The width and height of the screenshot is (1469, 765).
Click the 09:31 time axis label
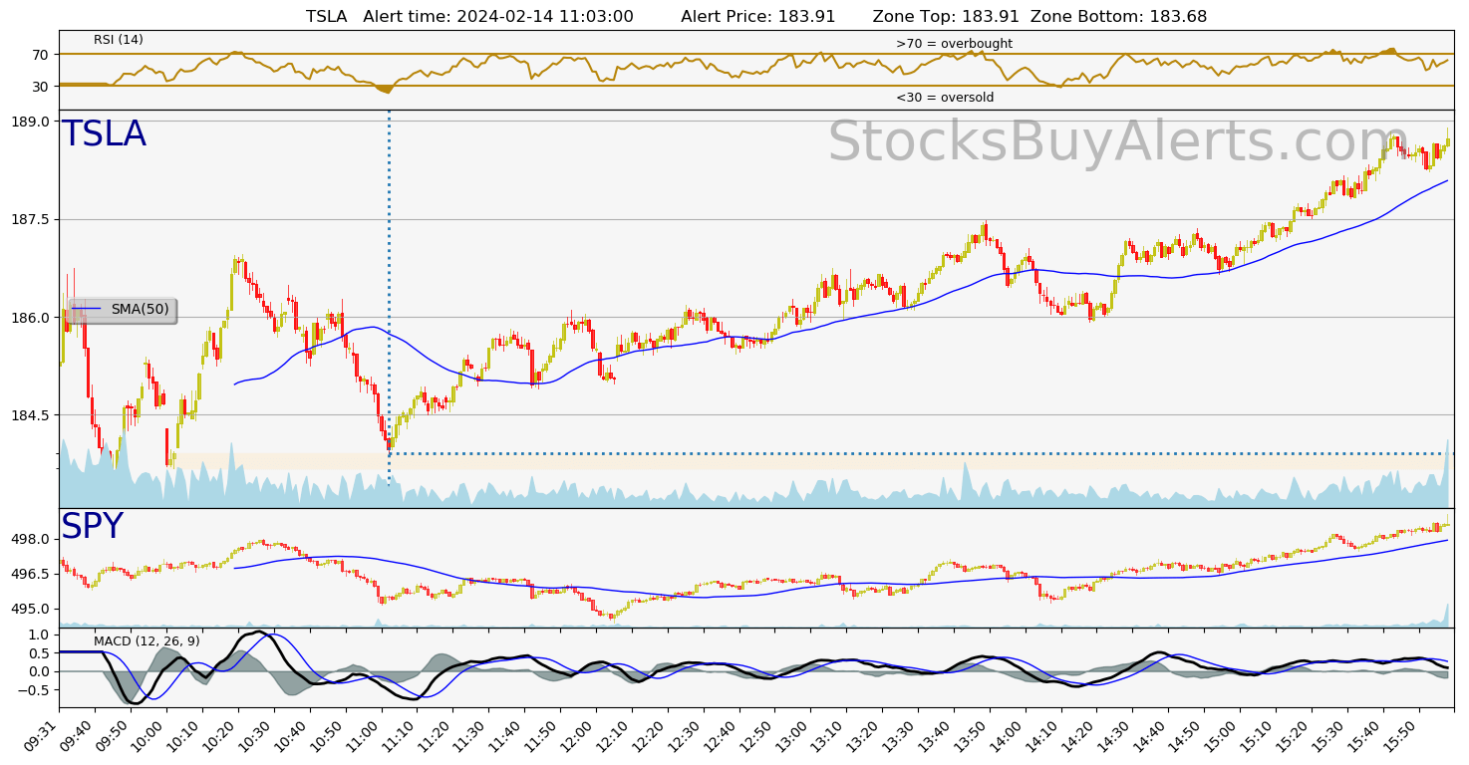point(43,735)
